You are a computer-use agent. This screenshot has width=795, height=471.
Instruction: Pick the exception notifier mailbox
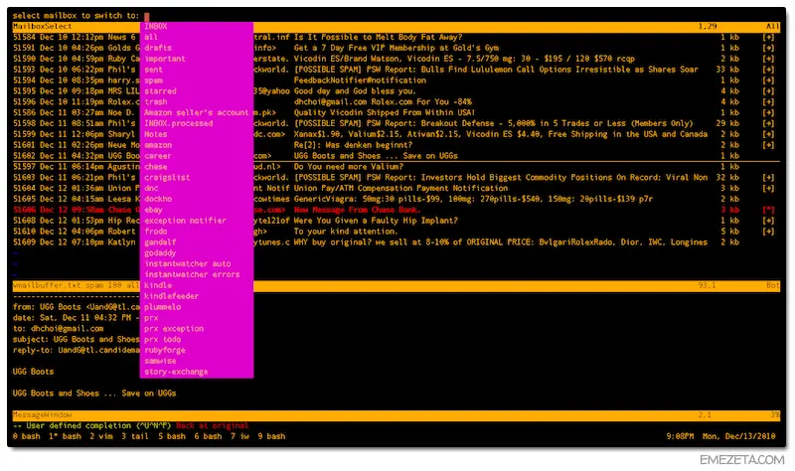[185, 221]
